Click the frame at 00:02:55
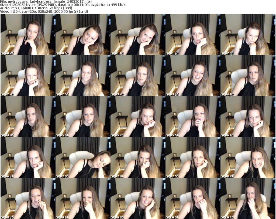This screenshot has width=276, height=219. click(x=83, y=75)
